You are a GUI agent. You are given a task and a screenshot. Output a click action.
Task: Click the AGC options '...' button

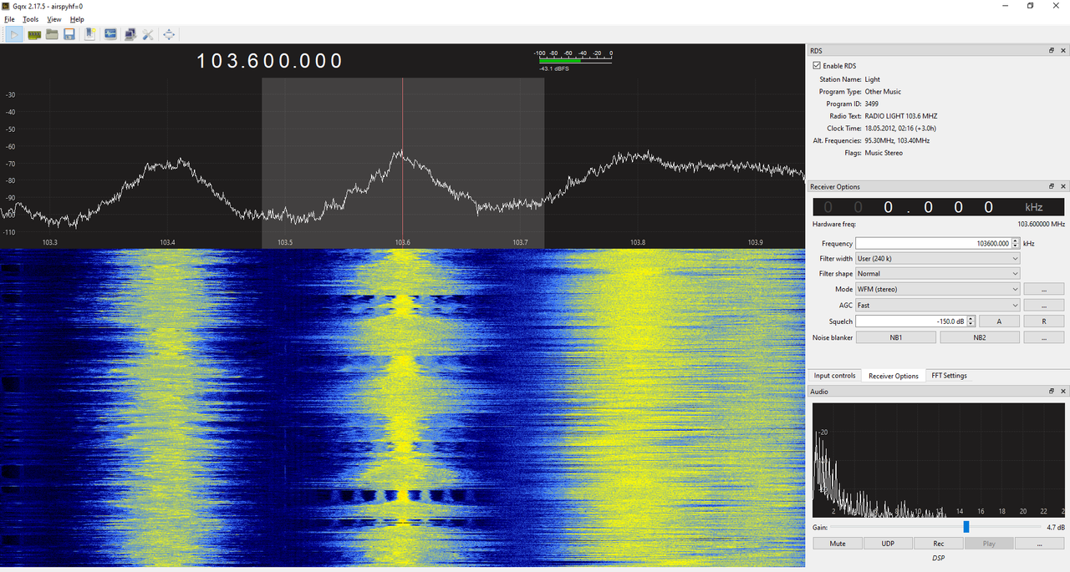click(1043, 305)
